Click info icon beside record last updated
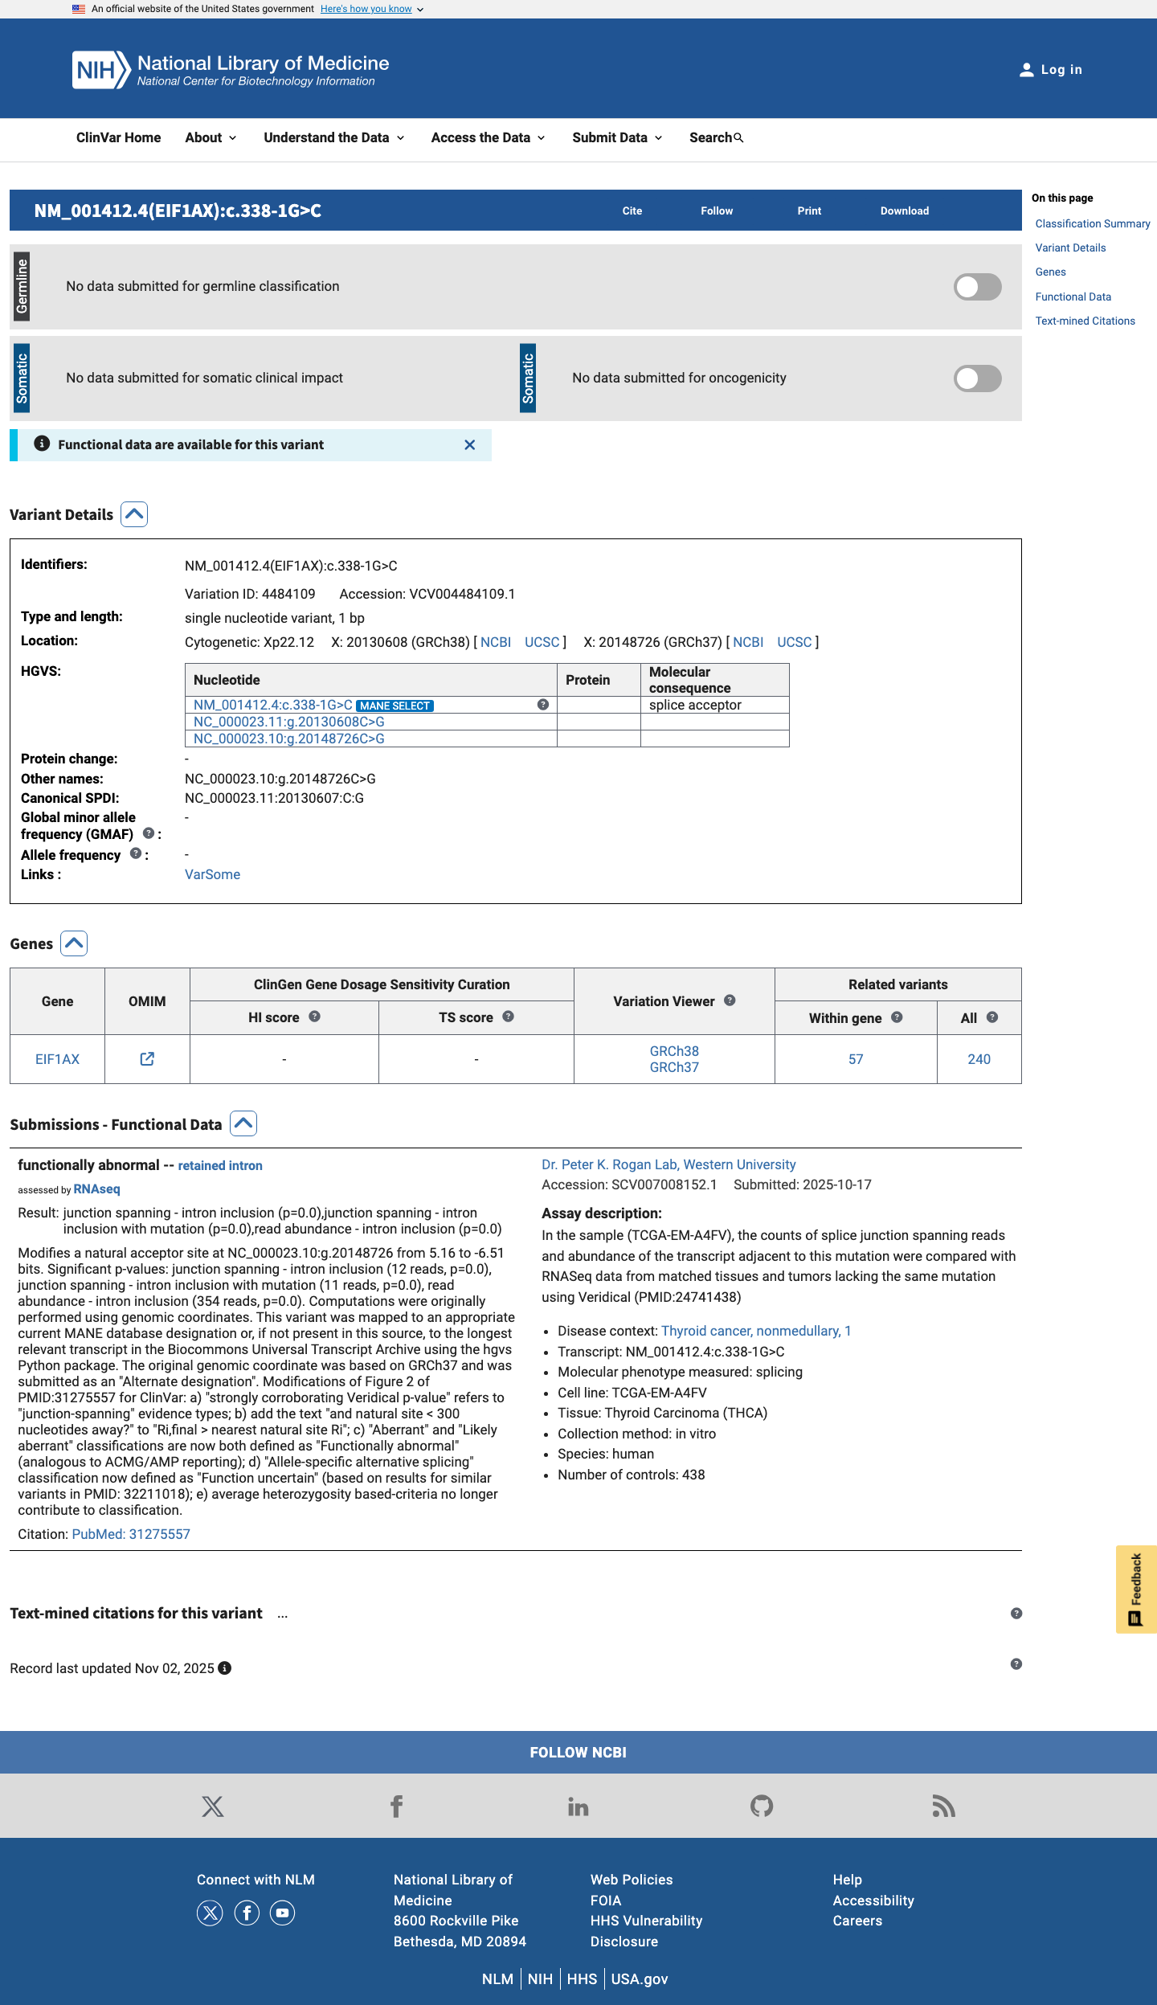1157x2005 pixels. (x=225, y=1668)
